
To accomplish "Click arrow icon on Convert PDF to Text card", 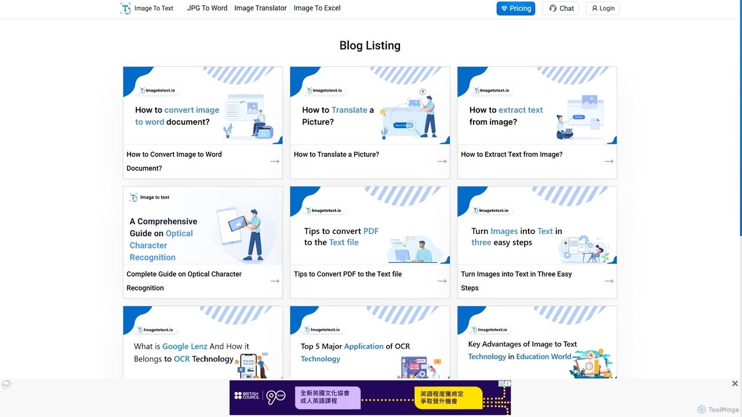I will [442, 281].
